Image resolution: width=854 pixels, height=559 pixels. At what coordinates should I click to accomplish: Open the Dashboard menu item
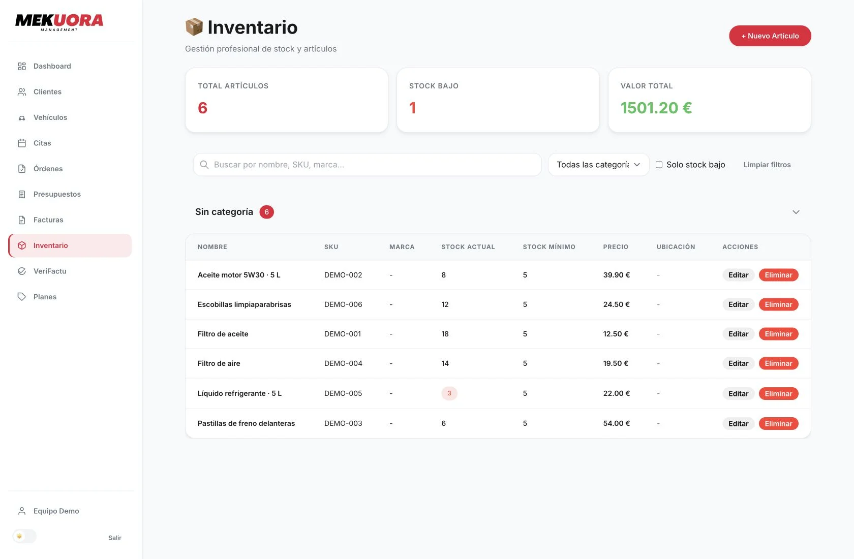point(70,66)
